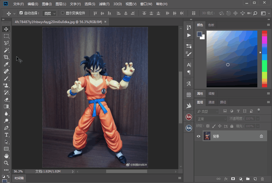This screenshot has height=183, width=272.
Task: Select the Crop tool
Action: click(x=6, y=57)
